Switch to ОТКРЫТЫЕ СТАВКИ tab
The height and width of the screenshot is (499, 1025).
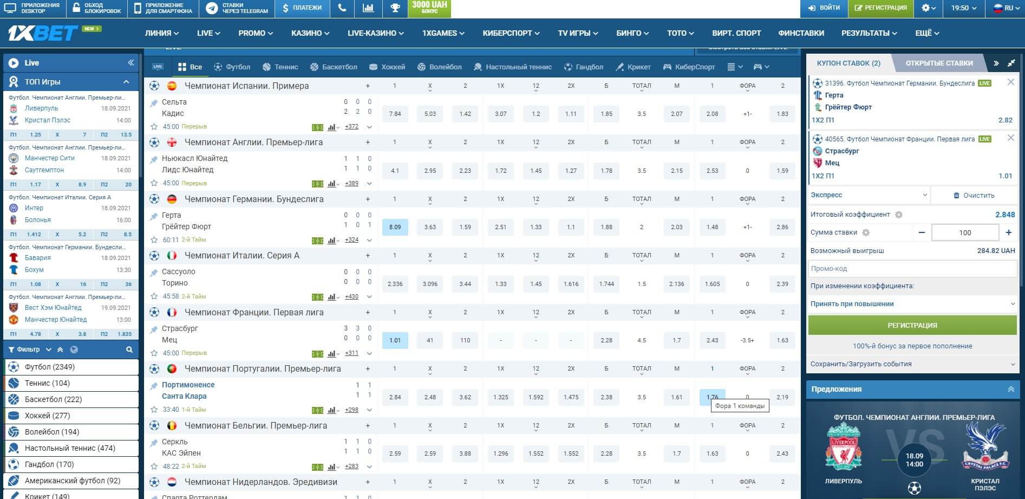(939, 63)
